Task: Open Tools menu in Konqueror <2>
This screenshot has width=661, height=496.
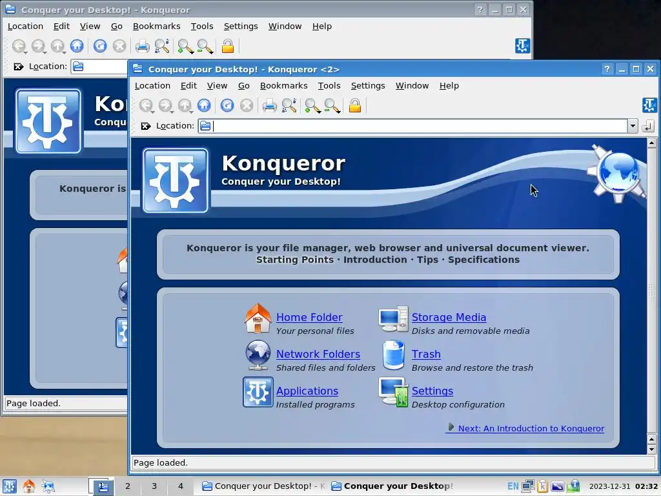Action: 329,86
